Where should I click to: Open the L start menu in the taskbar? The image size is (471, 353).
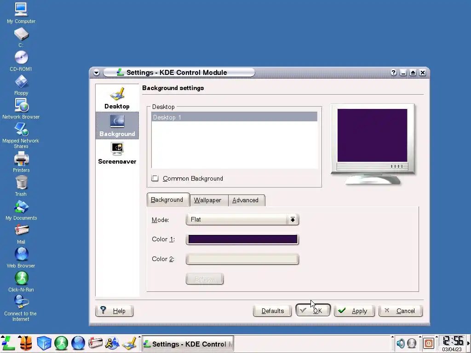coord(8,343)
